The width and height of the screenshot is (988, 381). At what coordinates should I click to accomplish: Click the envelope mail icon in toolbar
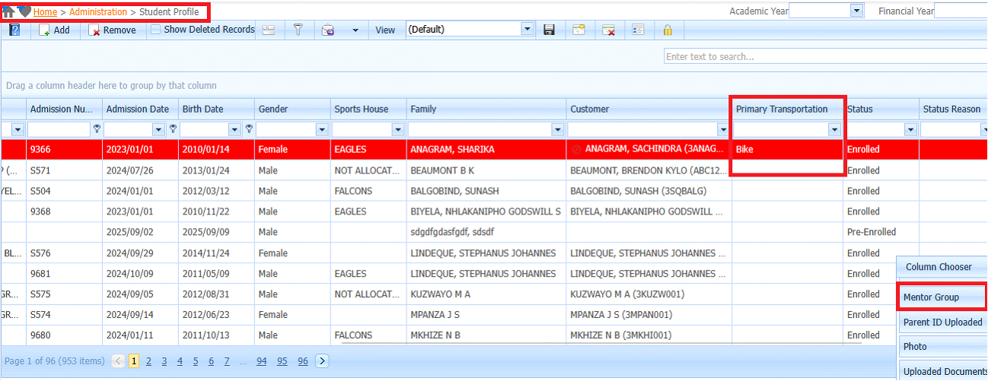coord(328,30)
